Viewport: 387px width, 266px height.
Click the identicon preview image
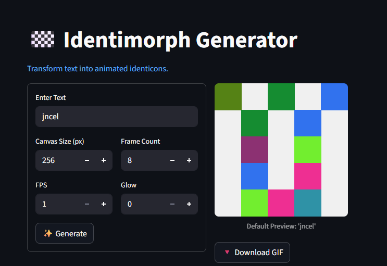281,150
